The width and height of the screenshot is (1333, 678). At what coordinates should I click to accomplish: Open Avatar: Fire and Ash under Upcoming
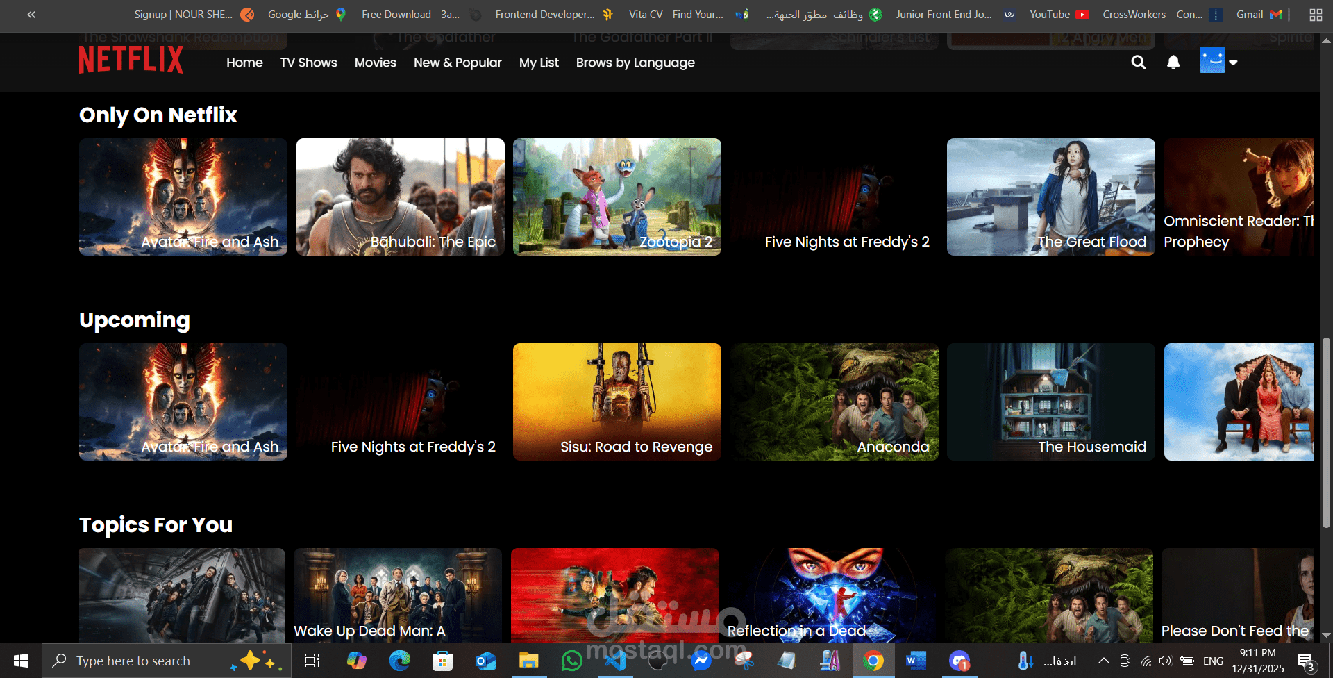(x=183, y=402)
